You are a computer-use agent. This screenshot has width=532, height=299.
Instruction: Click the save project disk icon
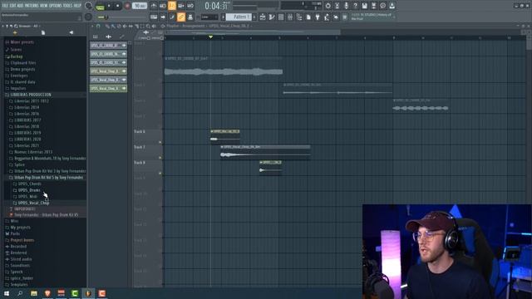[364, 6]
